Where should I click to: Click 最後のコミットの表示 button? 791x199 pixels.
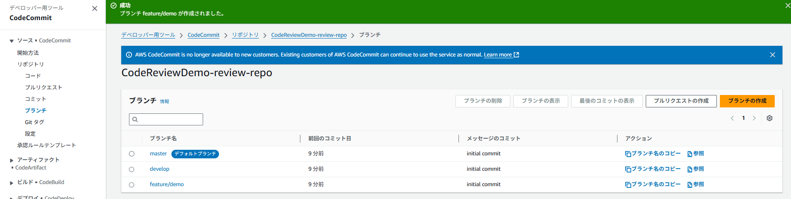607,101
